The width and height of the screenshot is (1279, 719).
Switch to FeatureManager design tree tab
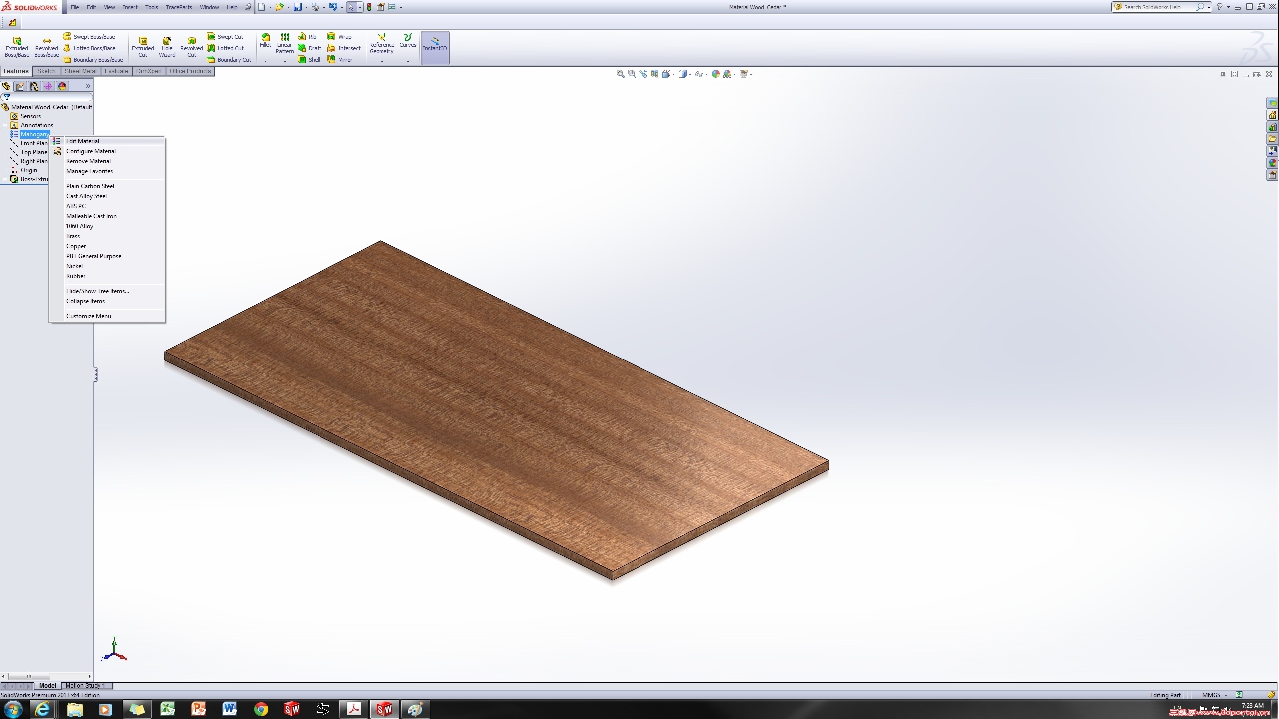6,86
